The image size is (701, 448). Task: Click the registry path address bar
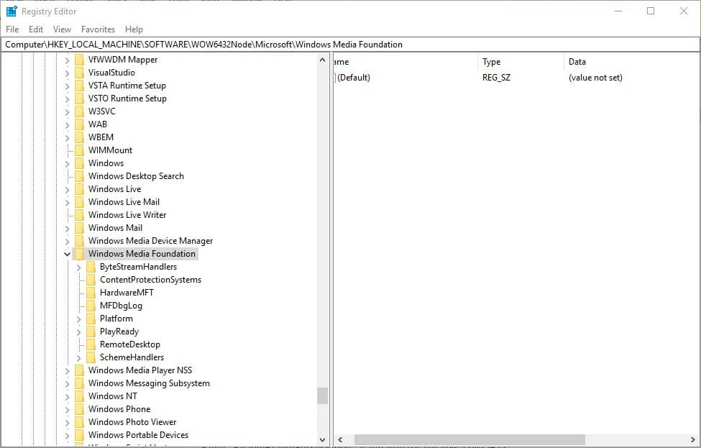350,45
